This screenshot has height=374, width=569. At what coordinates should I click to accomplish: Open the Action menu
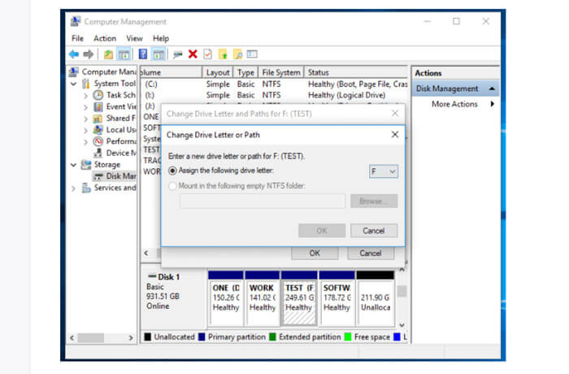pos(105,38)
